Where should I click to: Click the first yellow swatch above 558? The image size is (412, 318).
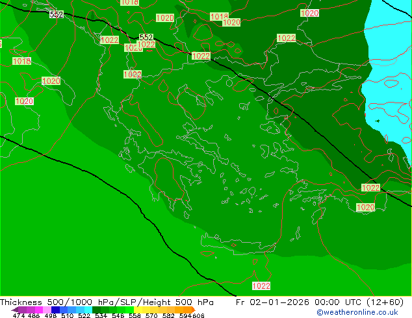138,310
